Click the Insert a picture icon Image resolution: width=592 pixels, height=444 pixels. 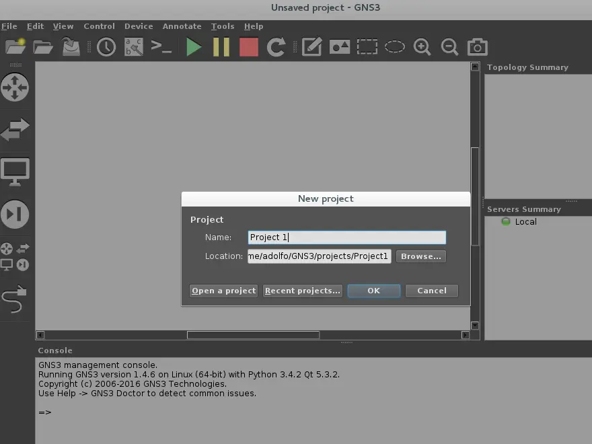340,47
